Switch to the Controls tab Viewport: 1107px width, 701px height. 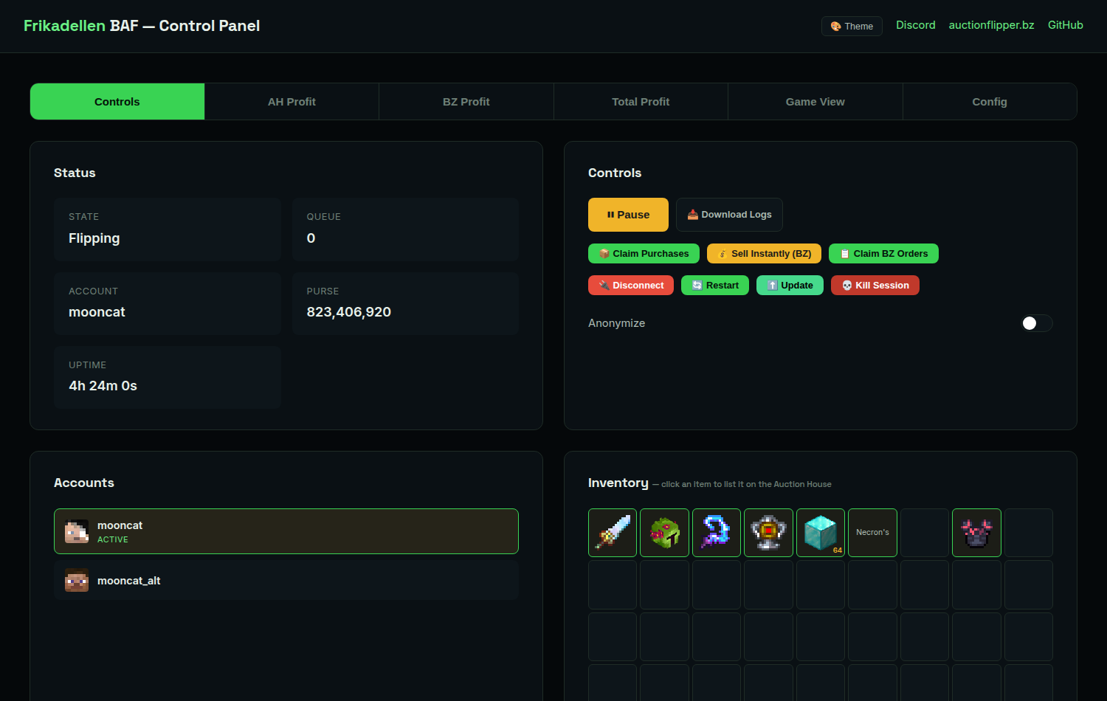point(117,102)
